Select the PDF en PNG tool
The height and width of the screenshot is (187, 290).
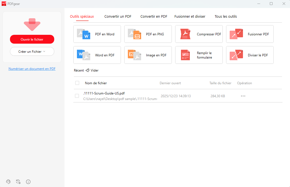pos(148,34)
